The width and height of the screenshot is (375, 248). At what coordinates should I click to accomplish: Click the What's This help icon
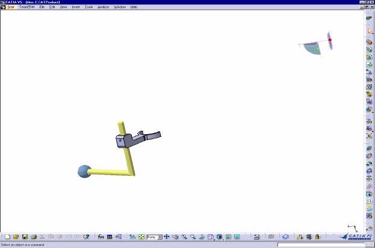86,237
